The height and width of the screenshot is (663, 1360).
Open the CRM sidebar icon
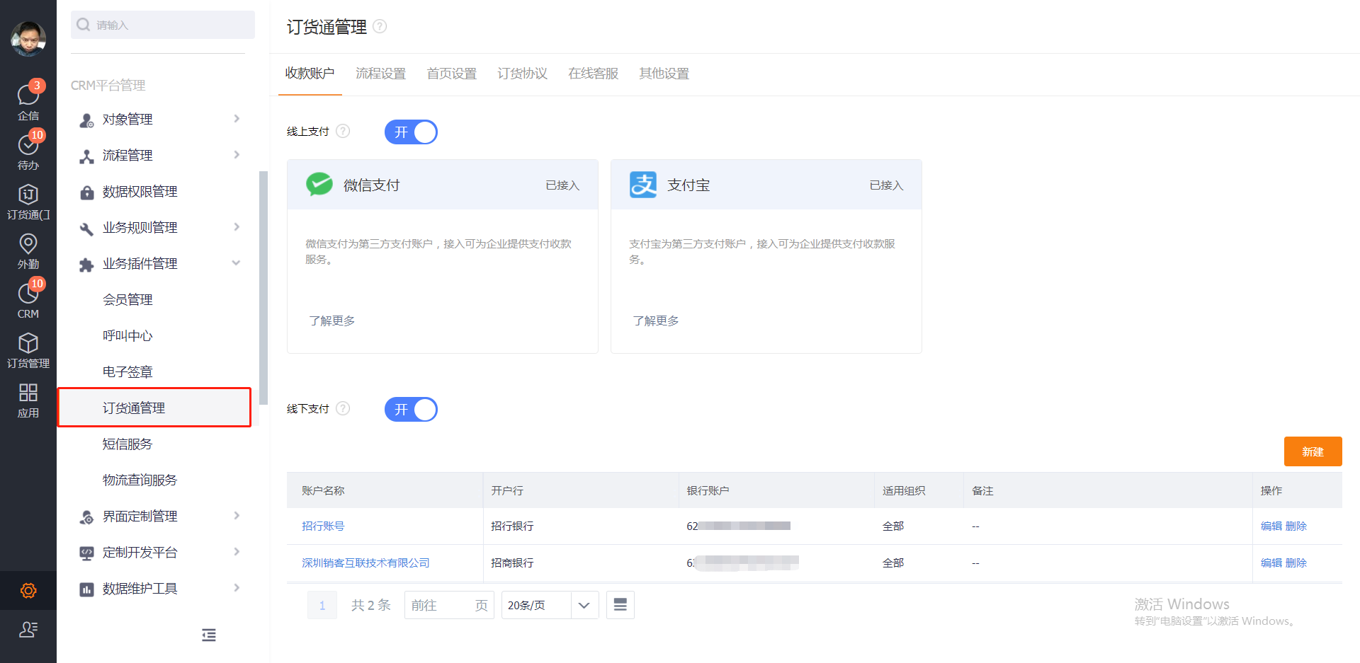(x=28, y=293)
